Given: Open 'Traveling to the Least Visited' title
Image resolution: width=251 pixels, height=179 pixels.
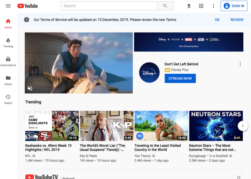Looking at the screenshot, I should click(158, 148).
